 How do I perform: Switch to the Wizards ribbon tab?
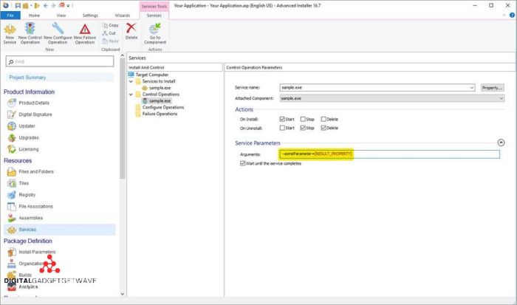123,16
